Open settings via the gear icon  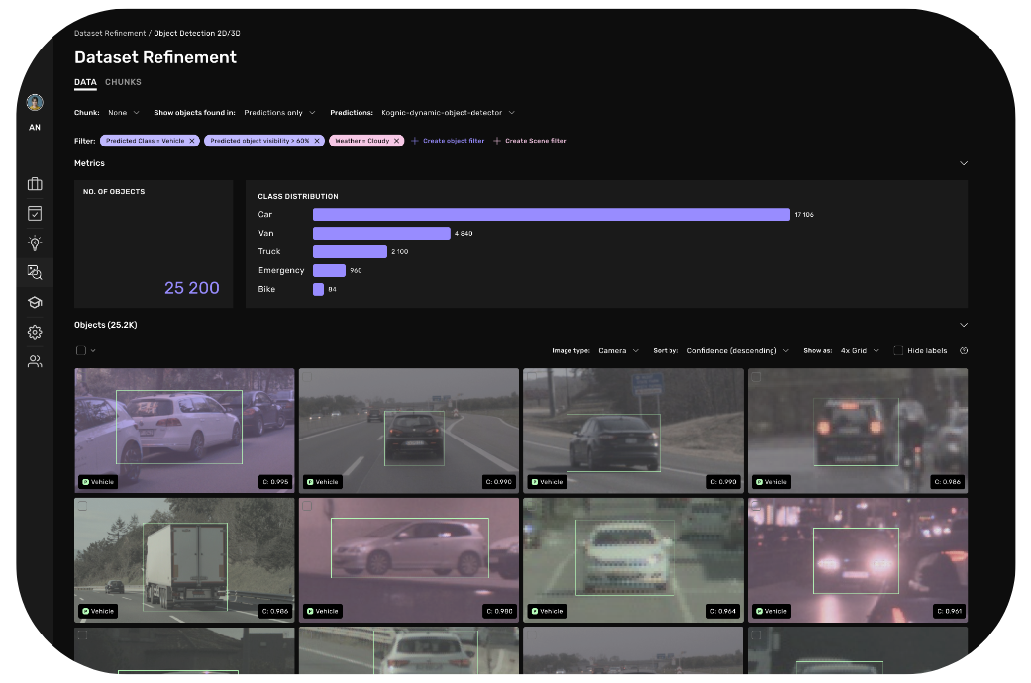point(35,332)
